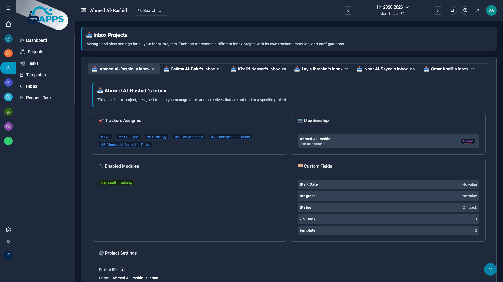This screenshot has width=503, height=282.
Task: Open the hamburger menu in the left rail
Action: 8,8
